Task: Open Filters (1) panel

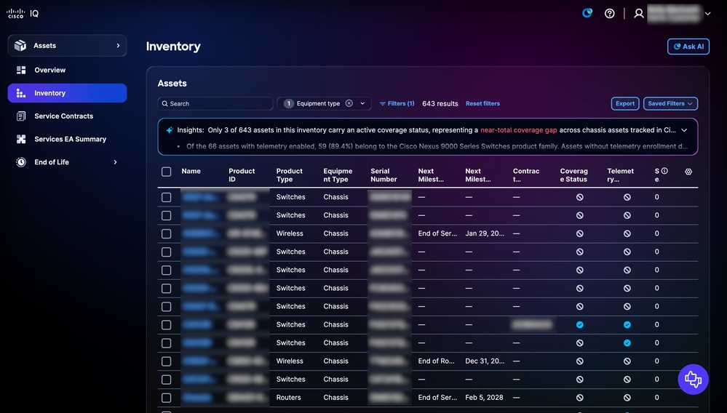Action: [x=397, y=104]
